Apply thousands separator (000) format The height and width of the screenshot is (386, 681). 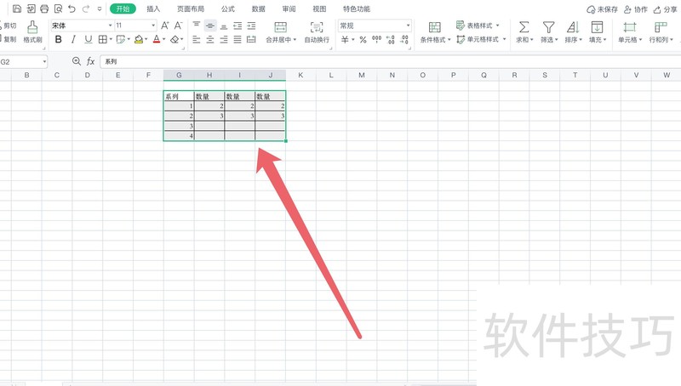(376, 39)
